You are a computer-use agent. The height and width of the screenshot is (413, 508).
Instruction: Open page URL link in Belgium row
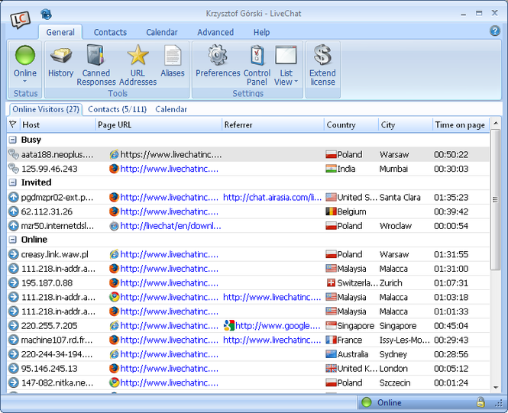coord(169,211)
